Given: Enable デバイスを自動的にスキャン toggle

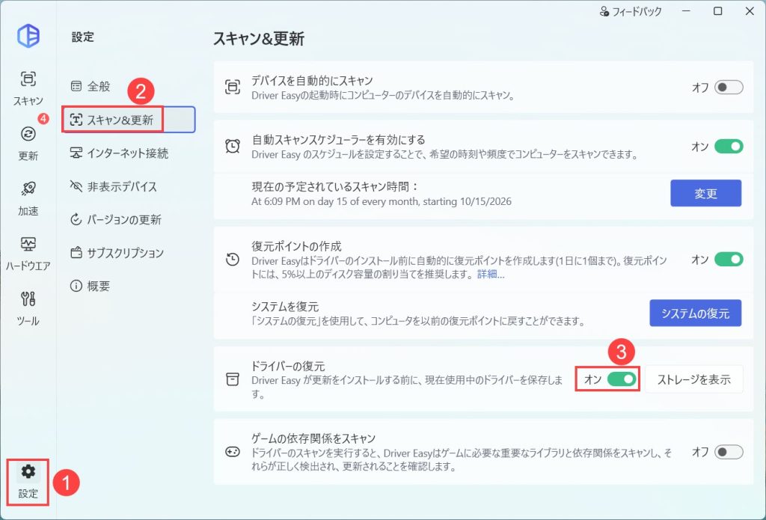Looking at the screenshot, I should tap(729, 88).
